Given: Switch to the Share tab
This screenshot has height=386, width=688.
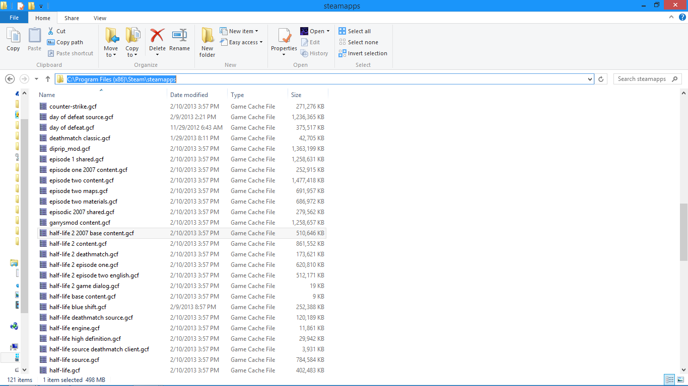Looking at the screenshot, I should coord(72,18).
